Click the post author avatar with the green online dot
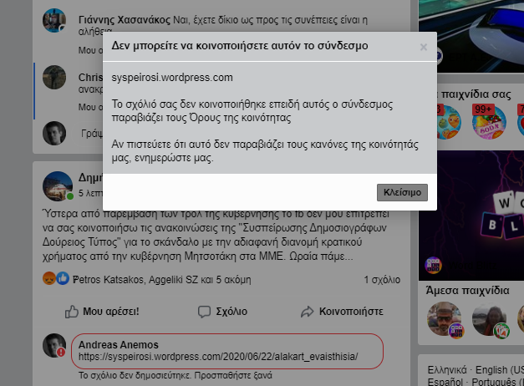The height and width of the screenshot is (386, 524). [x=58, y=186]
